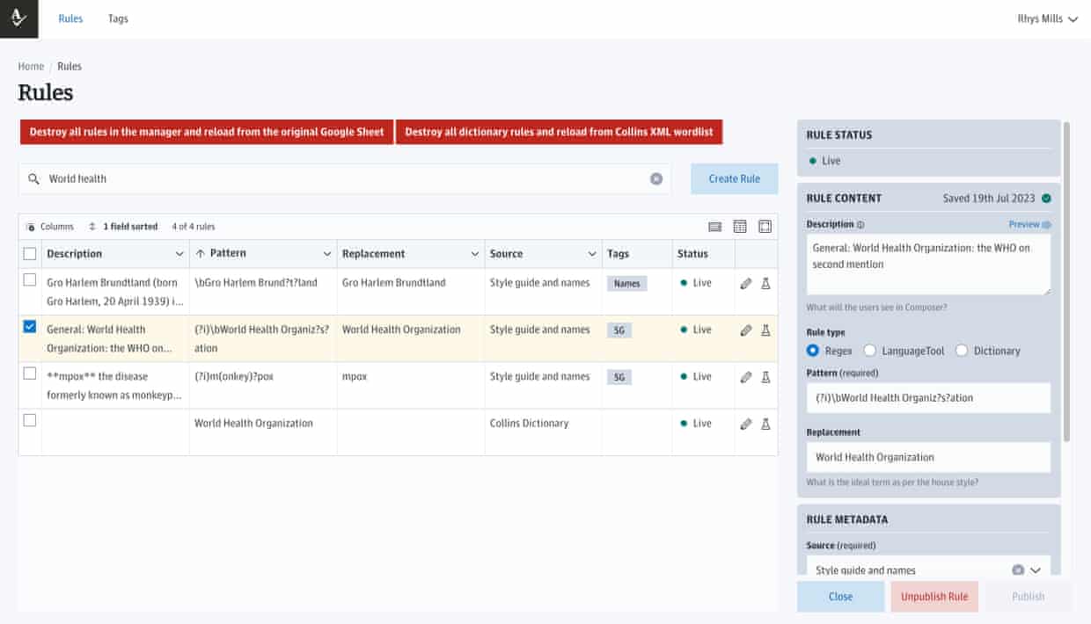The image size is (1091, 624).
Task: Open the Rhys Mills user menu
Action: [x=1047, y=18]
